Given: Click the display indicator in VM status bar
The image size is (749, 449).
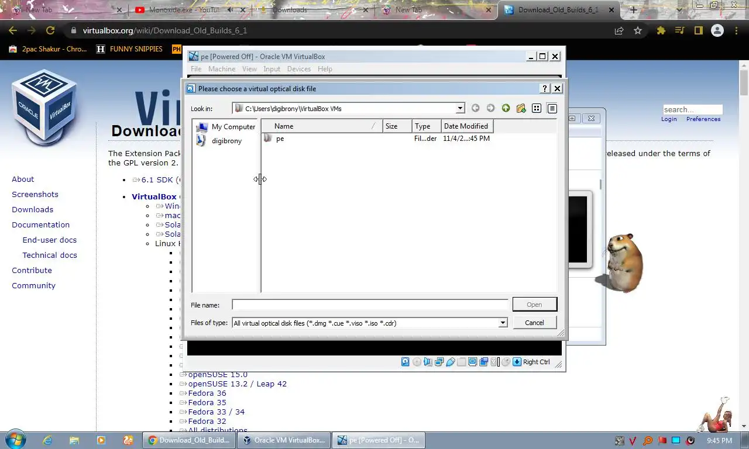Looking at the screenshot, I should click(472, 362).
